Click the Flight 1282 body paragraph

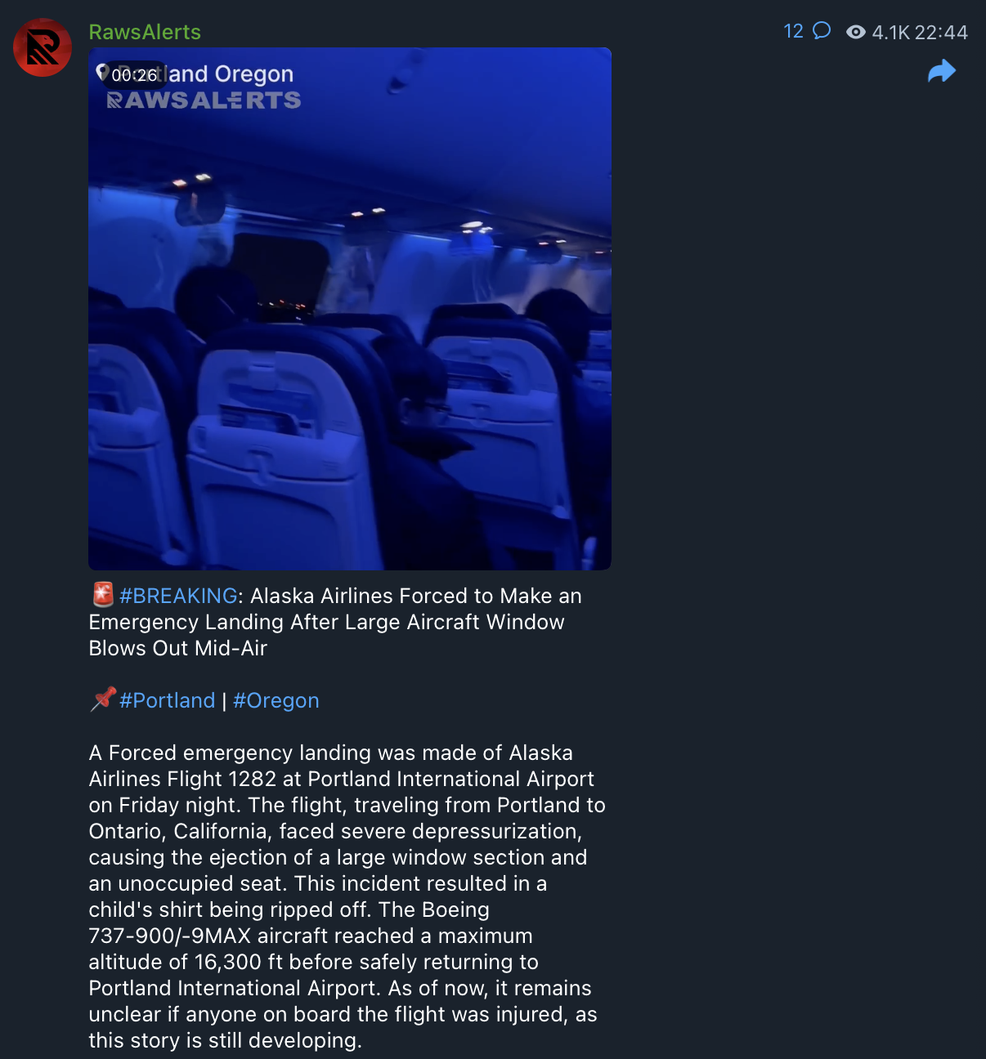point(347,896)
